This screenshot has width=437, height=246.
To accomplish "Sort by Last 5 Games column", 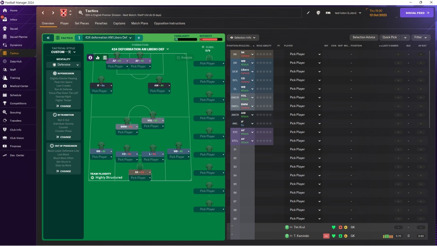I will (391, 46).
